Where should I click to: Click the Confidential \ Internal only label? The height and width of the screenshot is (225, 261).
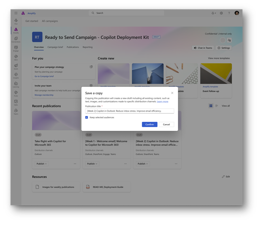pos(218,34)
